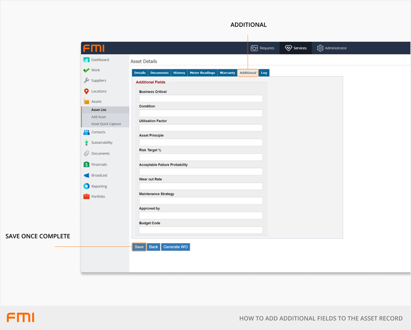
Task: Switch to the Meter Readings tab
Action: tap(202, 73)
